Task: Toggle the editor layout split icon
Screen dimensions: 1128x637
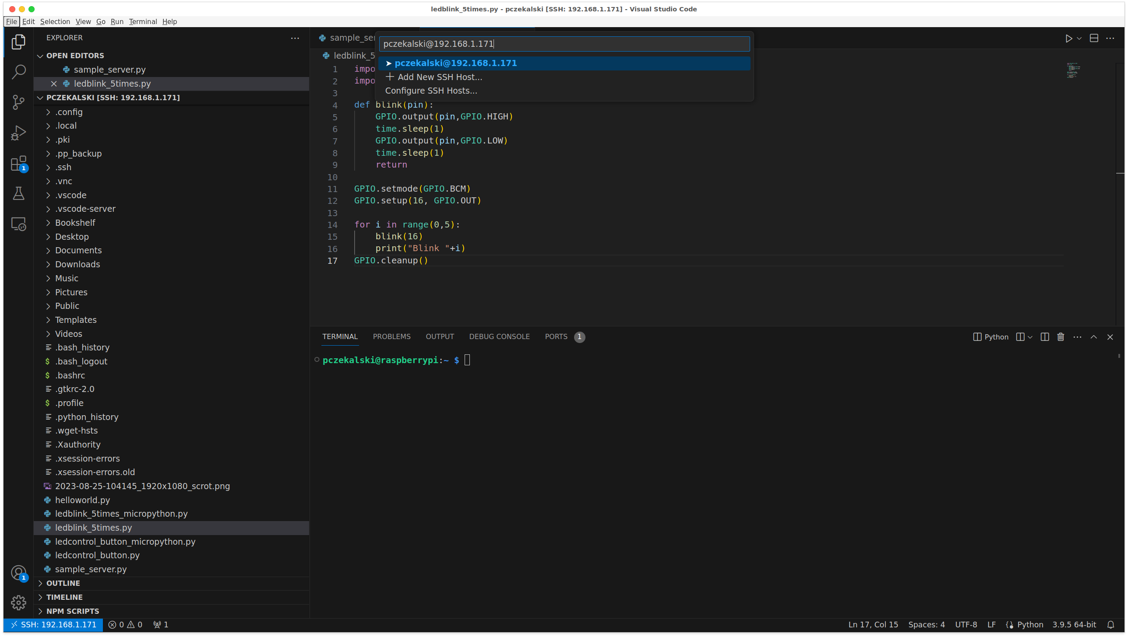Action: pos(1094,38)
